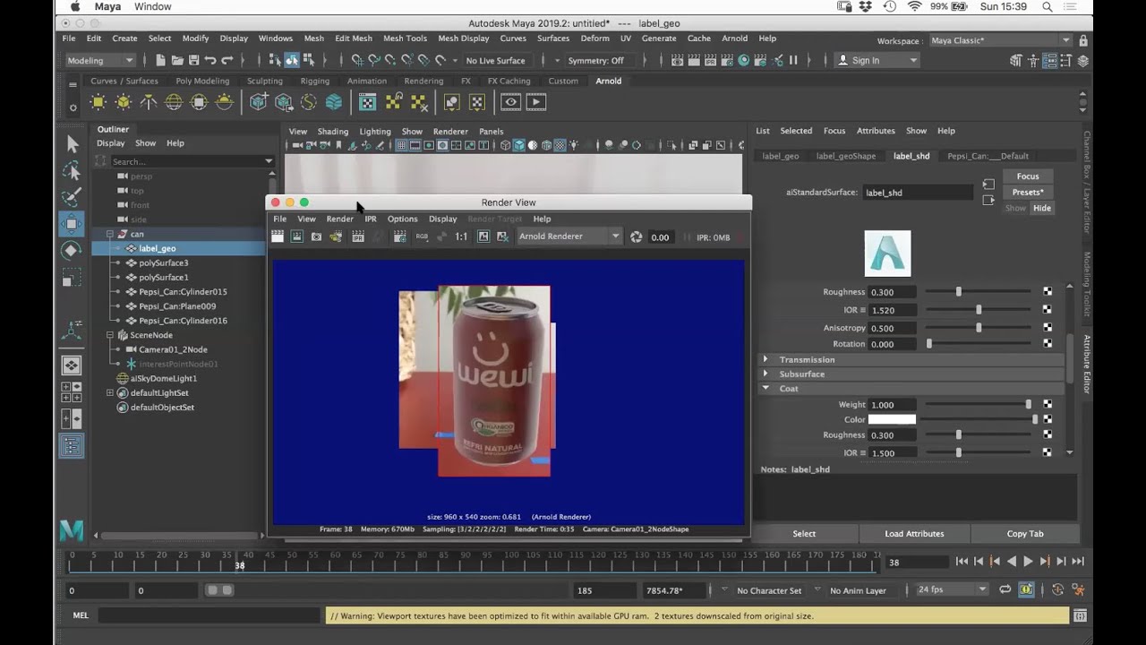This screenshot has width=1146, height=645.
Task: Display real size 1:1 in Render View
Action: pyautogui.click(x=461, y=236)
